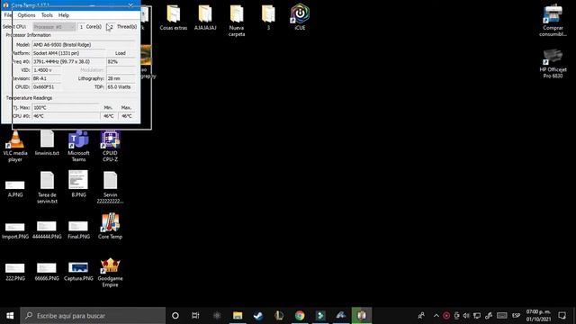The image size is (576, 324).
Task: Open Task View from the taskbar
Action: [195, 316]
